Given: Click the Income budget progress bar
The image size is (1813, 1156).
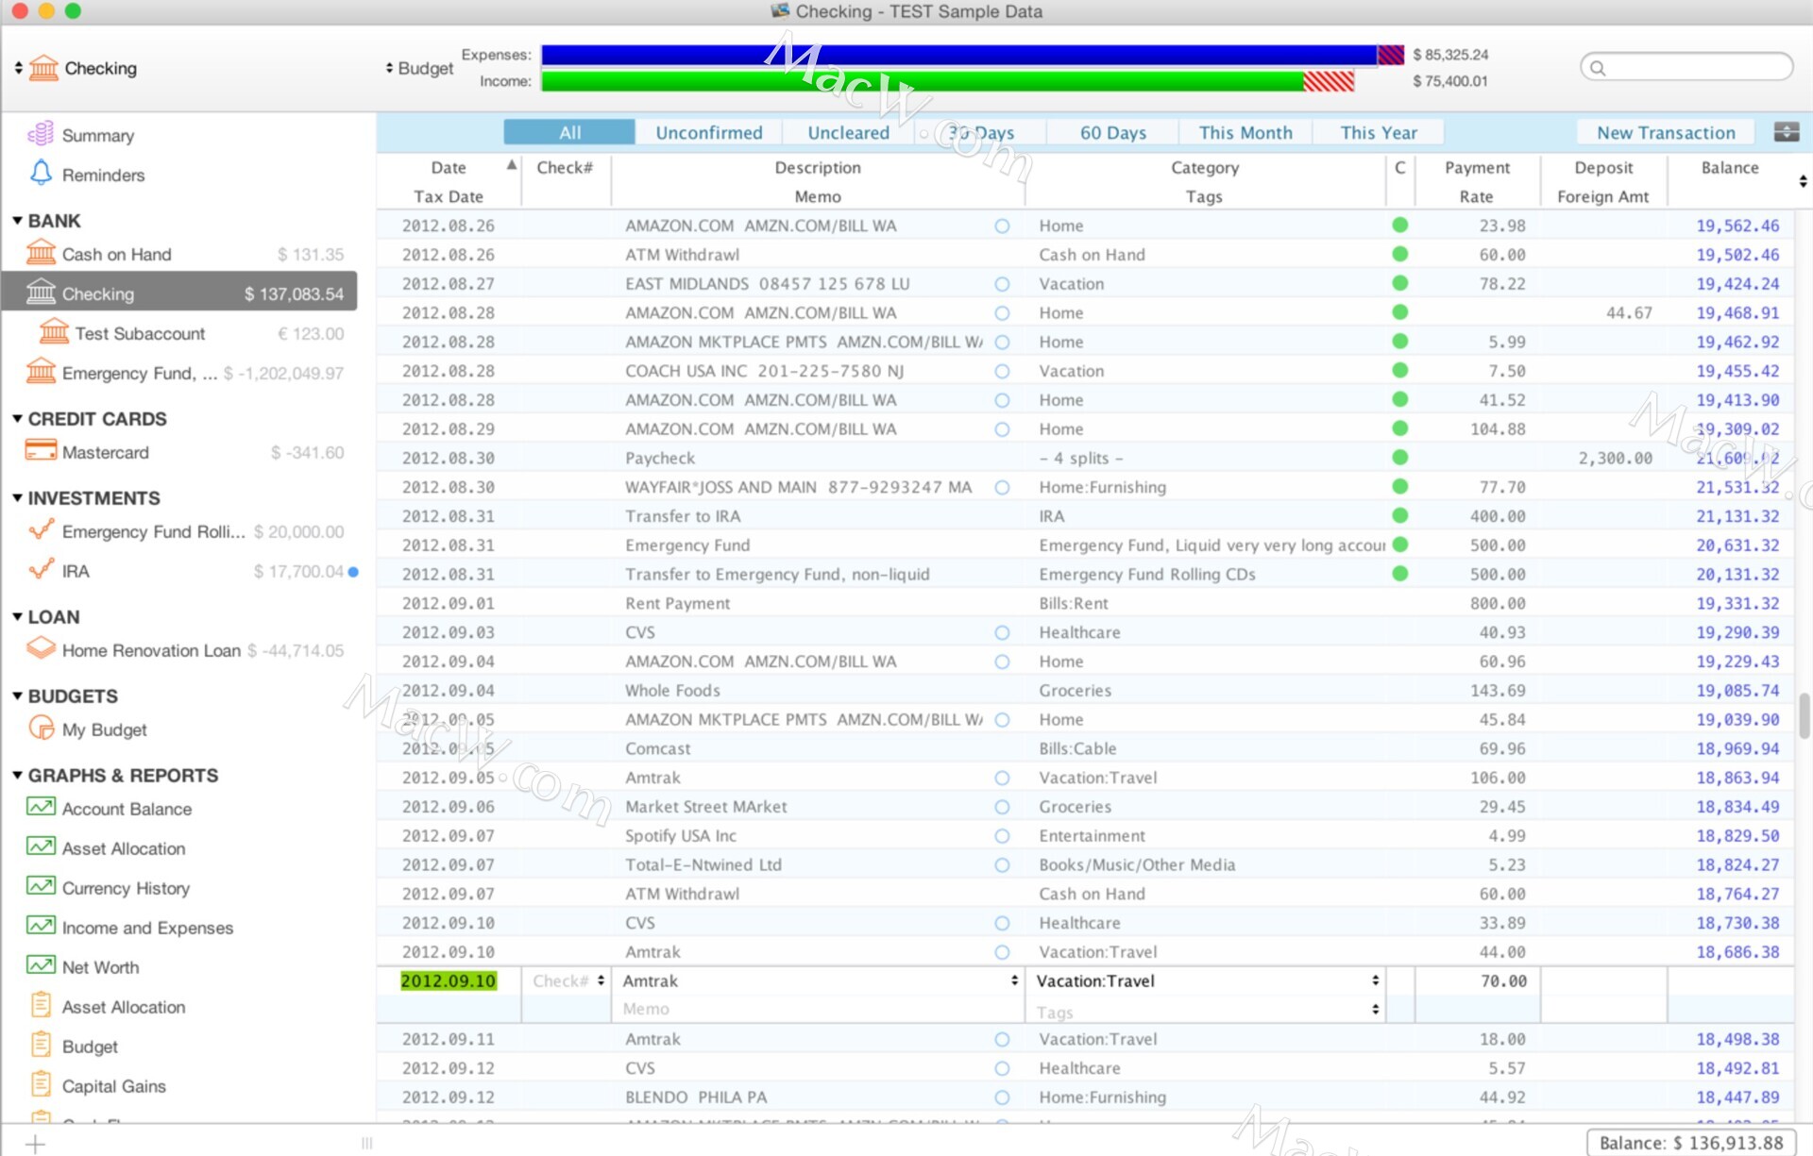Looking at the screenshot, I should 948,81.
